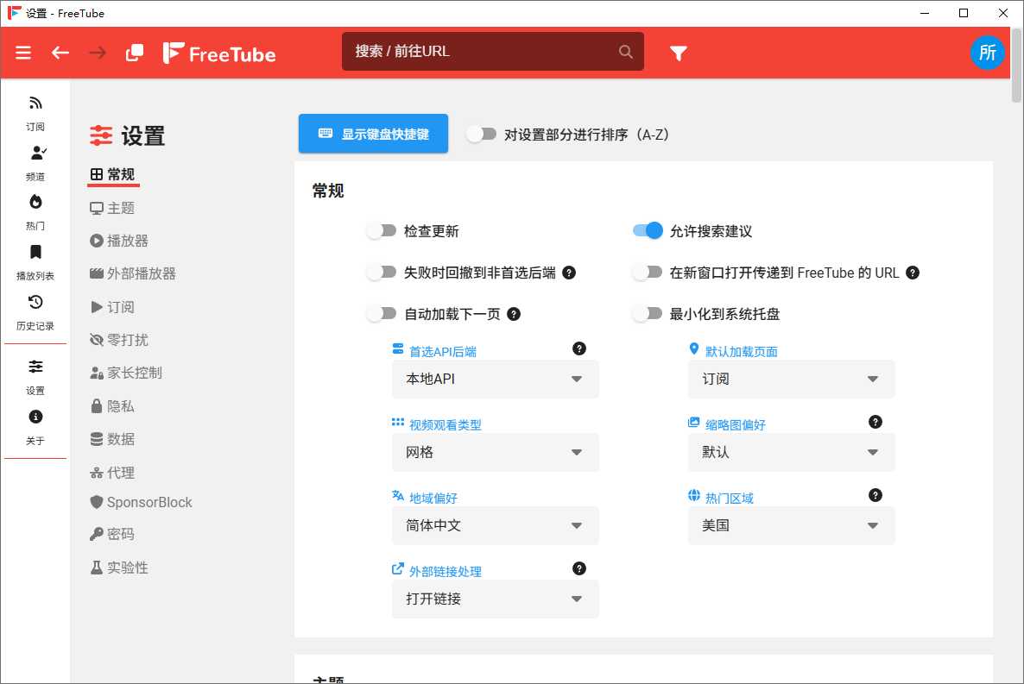1024x684 pixels.
Task: Select 常规 settings section
Action: (x=112, y=174)
